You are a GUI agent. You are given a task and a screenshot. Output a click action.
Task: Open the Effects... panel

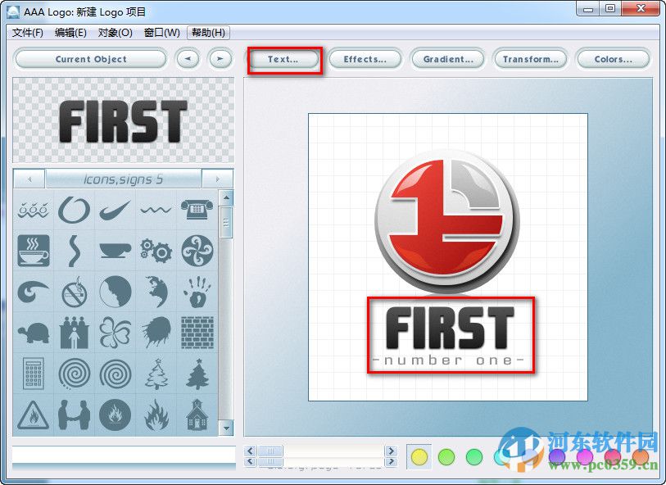(x=365, y=59)
